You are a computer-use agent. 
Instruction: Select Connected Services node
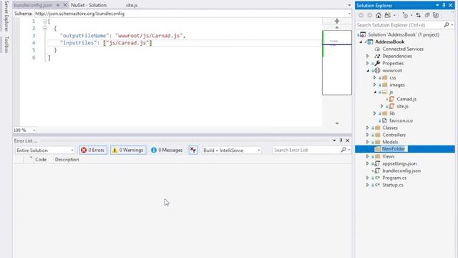pyautogui.click(x=403, y=49)
